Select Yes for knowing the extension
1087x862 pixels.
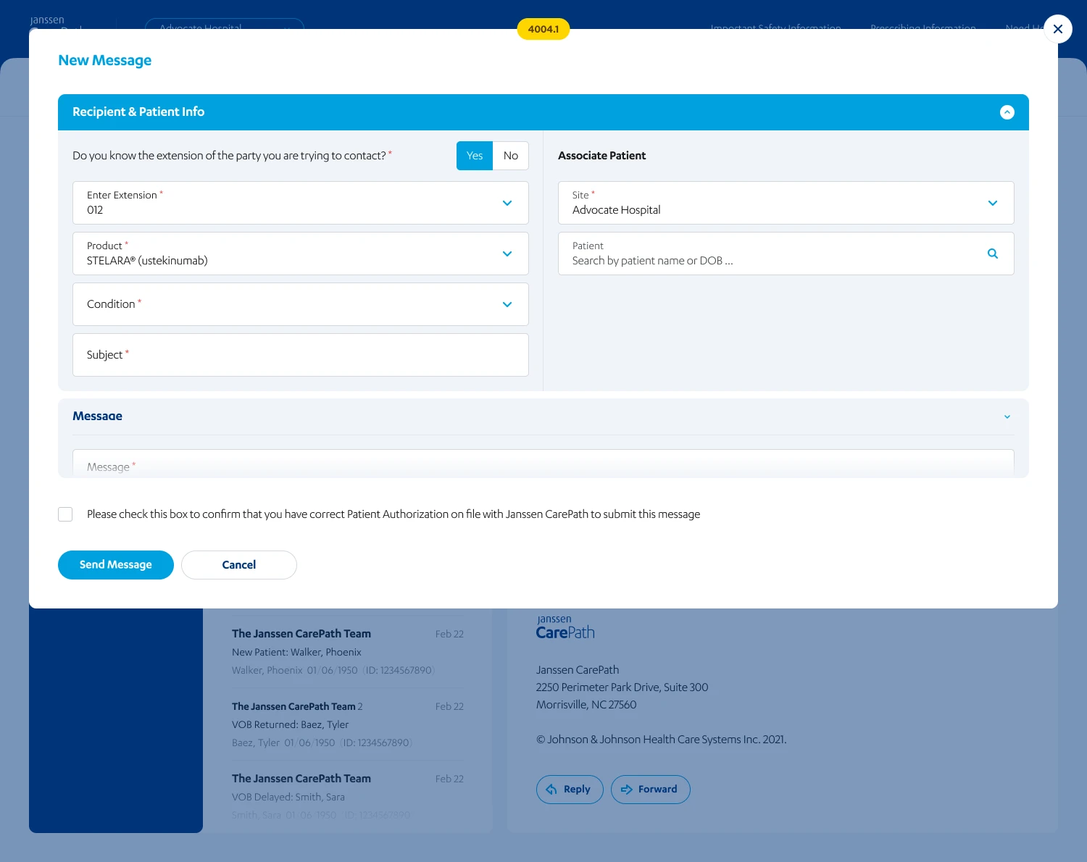[475, 156]
